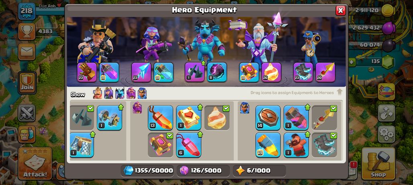Viewport: 413px width, 185px height.
Task: Select the Royal Champion filter icon
Action: point(142,93)
